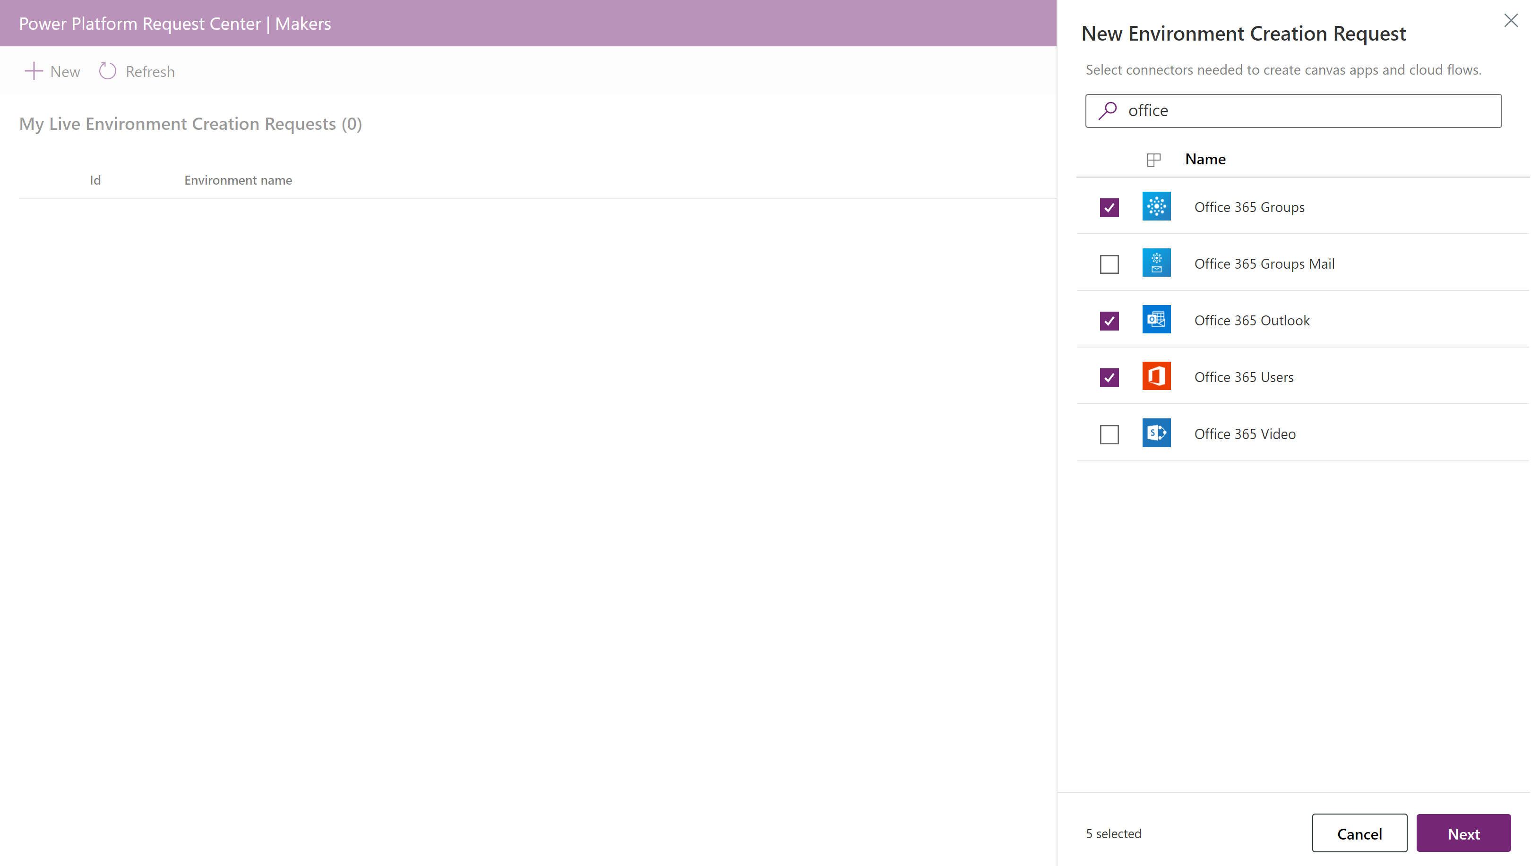Click the grid/table header checkbox icon
This screenshot has height=866, width=1531.
1153,159
